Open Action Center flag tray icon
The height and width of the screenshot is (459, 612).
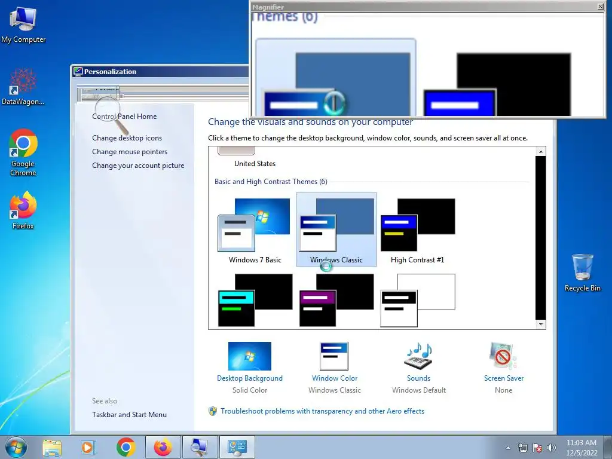[537, 448]
